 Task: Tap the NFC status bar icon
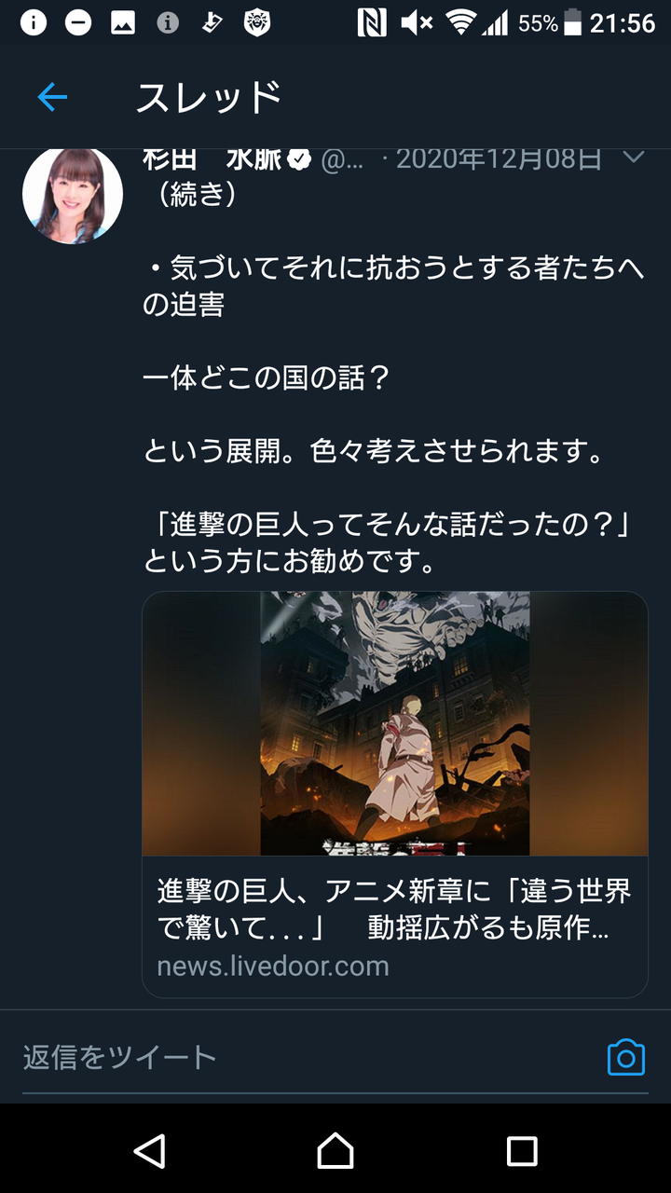[x=372, y=22]
